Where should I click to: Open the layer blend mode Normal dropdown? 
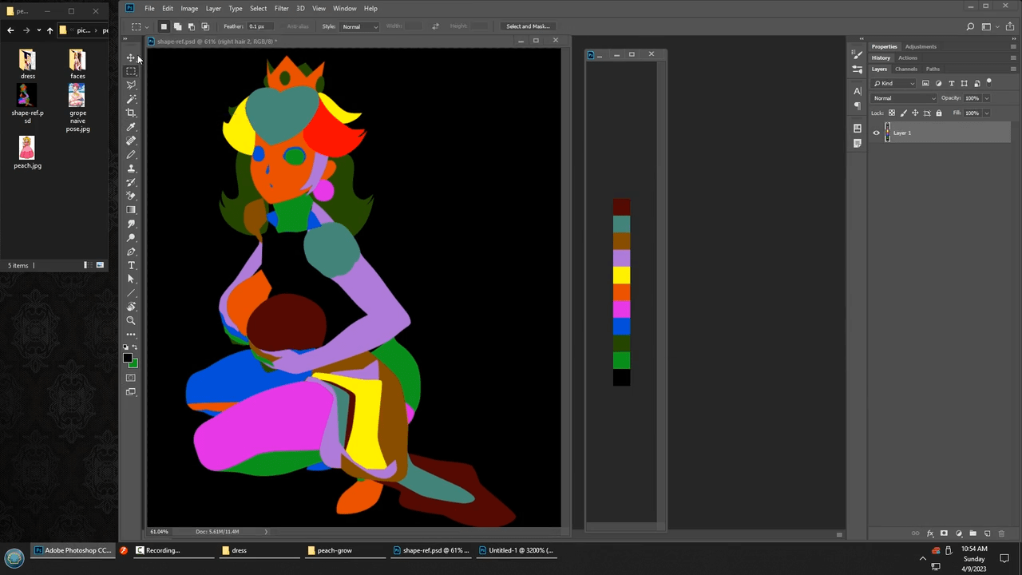click(904, 98)
